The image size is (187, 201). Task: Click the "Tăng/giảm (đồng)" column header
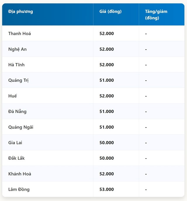click(x=156, y=15)
